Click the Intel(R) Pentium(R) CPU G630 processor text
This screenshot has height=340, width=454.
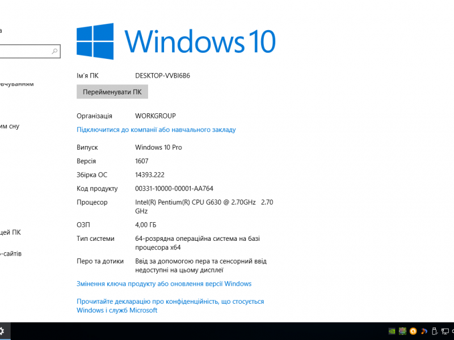pos(204,207)
